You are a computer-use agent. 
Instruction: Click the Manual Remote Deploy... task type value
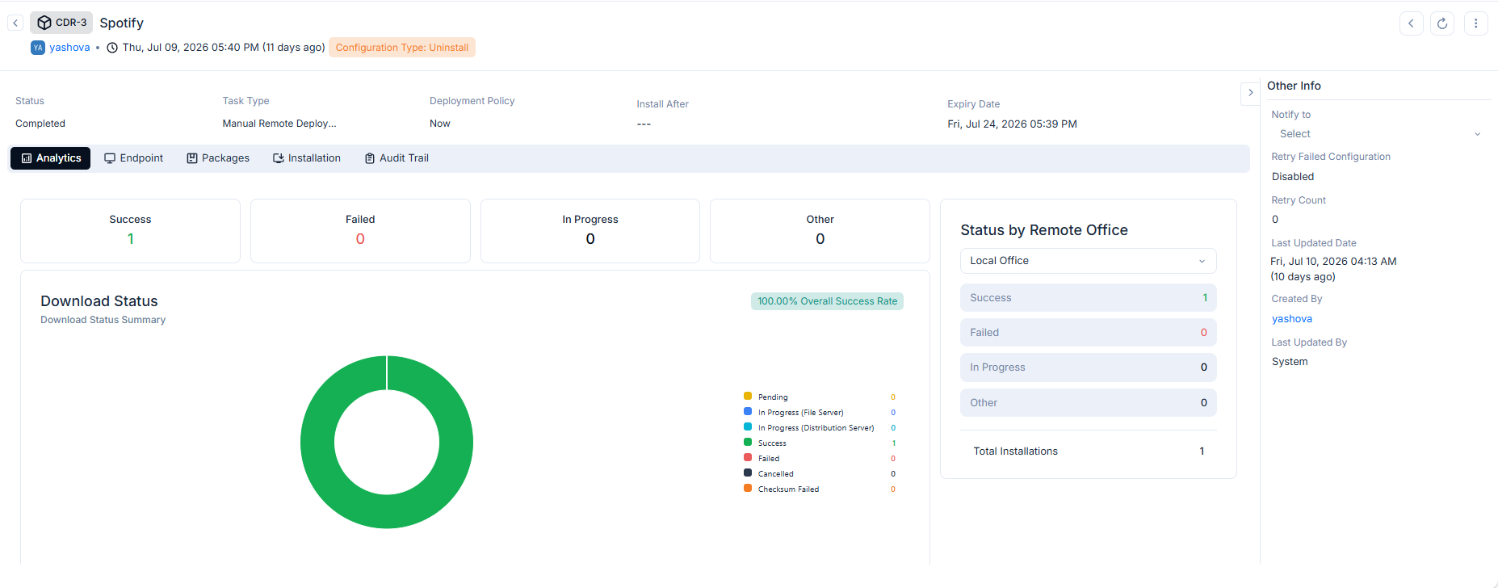[279, 124]
